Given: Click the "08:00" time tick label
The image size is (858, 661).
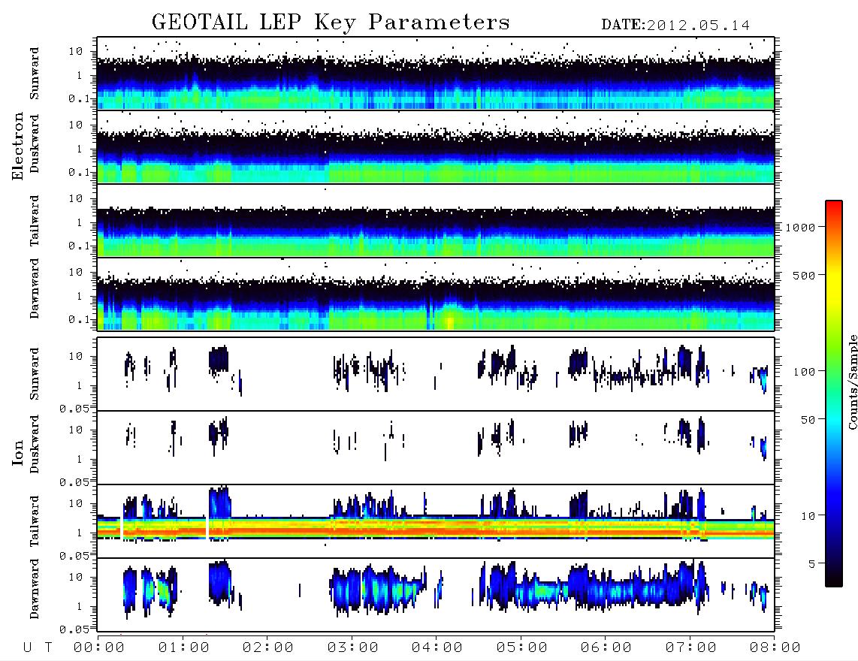Looking at the screenshot, I should point(775,648).
